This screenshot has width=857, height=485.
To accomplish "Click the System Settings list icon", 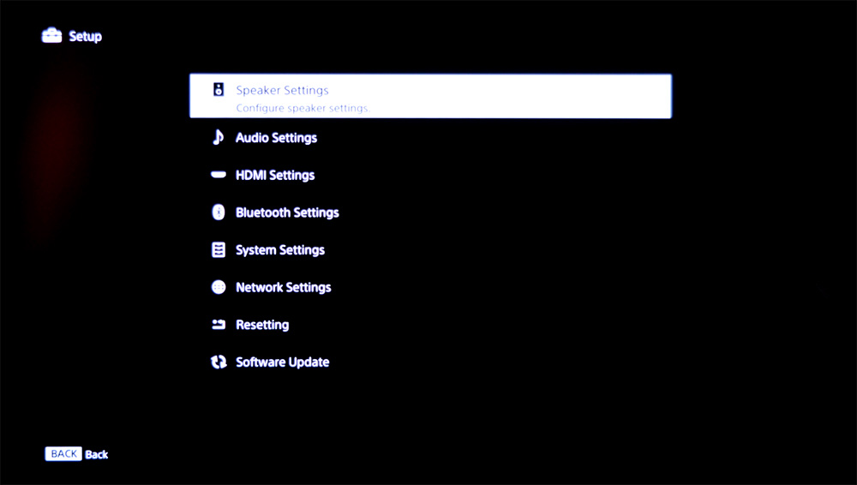I will tap(218, 250).
